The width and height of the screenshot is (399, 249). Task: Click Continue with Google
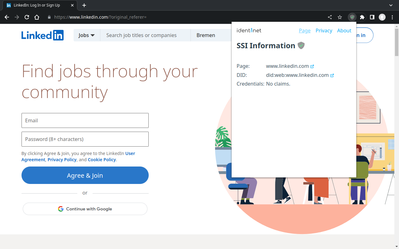click(85, 209)
